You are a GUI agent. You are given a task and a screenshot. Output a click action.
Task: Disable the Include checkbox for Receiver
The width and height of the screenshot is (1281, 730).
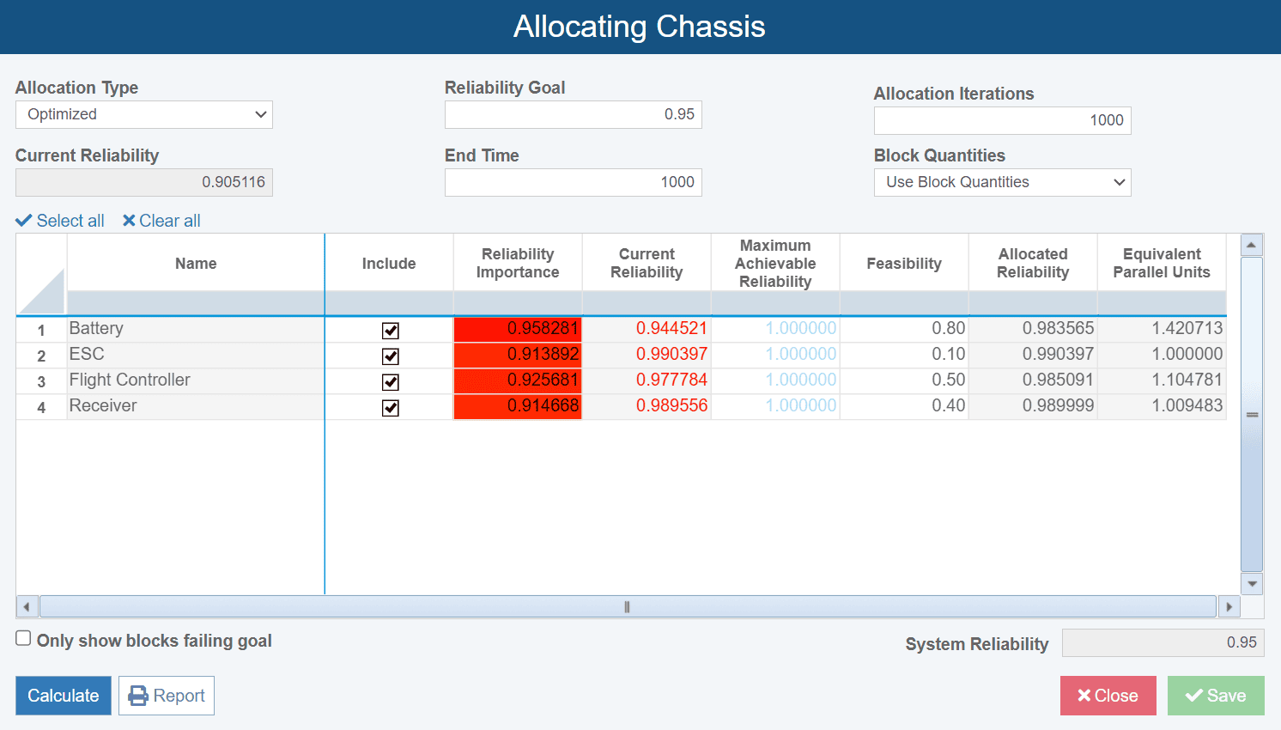click(x=391, y=408)
